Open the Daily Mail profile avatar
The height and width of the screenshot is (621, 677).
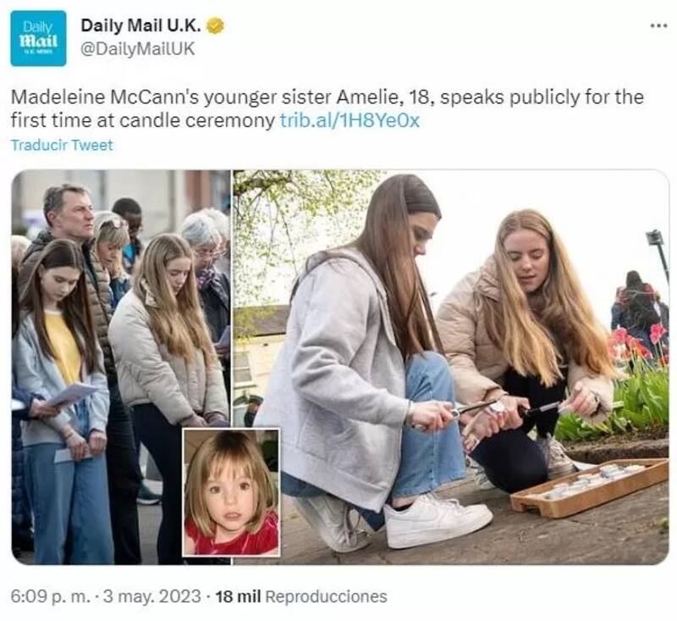click(38, 38)
